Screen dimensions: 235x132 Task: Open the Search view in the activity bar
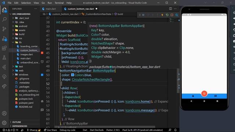click(x=4, y=19)
